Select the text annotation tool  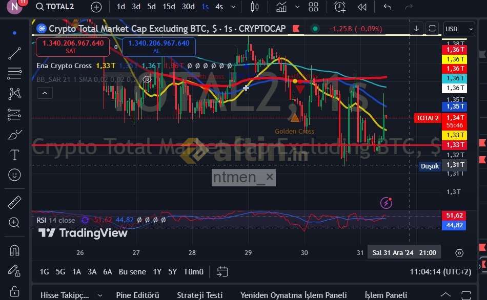point(14,155)
